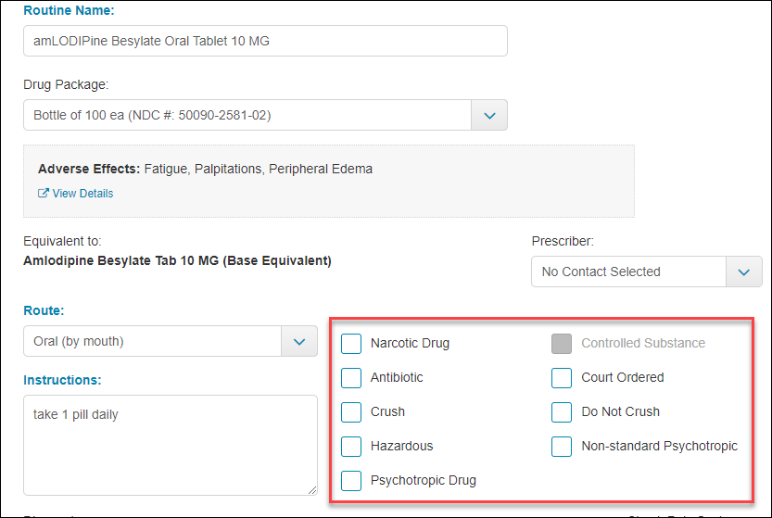Screen dimensions: 772x518
Task: Tick the Crush checkbox
Action: click(351, 412)
